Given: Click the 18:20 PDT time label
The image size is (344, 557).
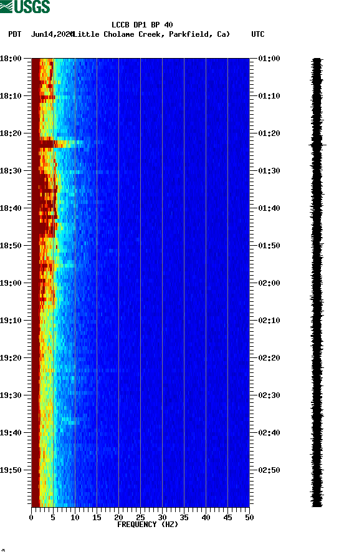Looking at the screenshot, I should coord(11,133).
